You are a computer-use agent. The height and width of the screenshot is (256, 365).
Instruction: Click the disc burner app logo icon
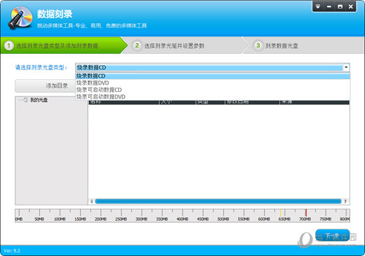(x=21, y=18)
